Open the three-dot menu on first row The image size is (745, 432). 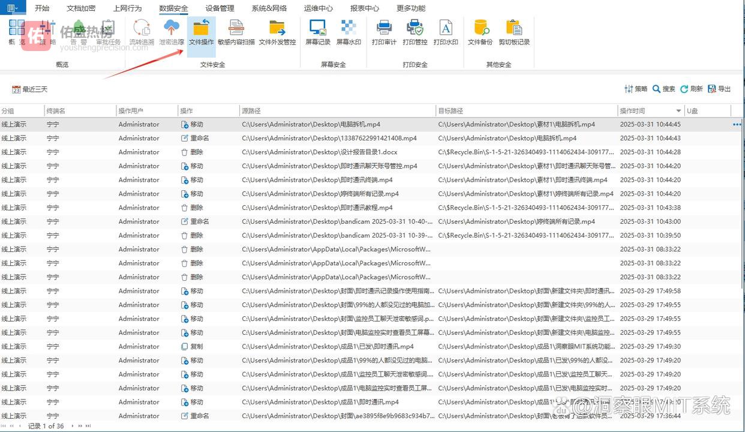click(737, 125)
